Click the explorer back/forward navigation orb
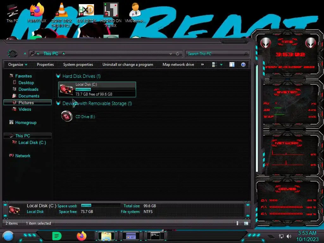Image resolution: width=324 pixels, height=243 pixels. point(13,54)
